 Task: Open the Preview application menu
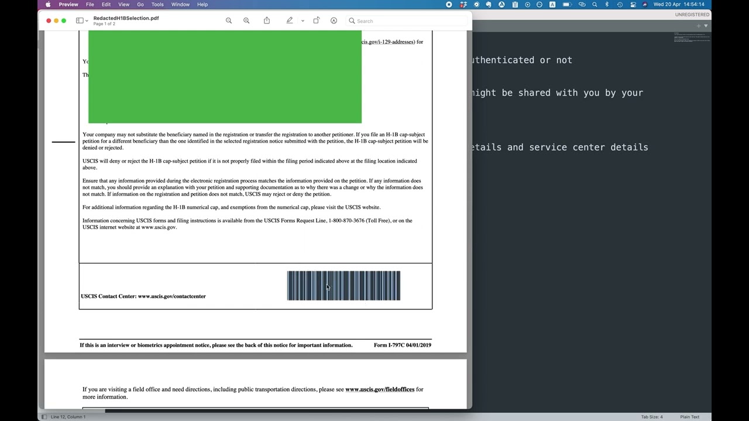68,4
